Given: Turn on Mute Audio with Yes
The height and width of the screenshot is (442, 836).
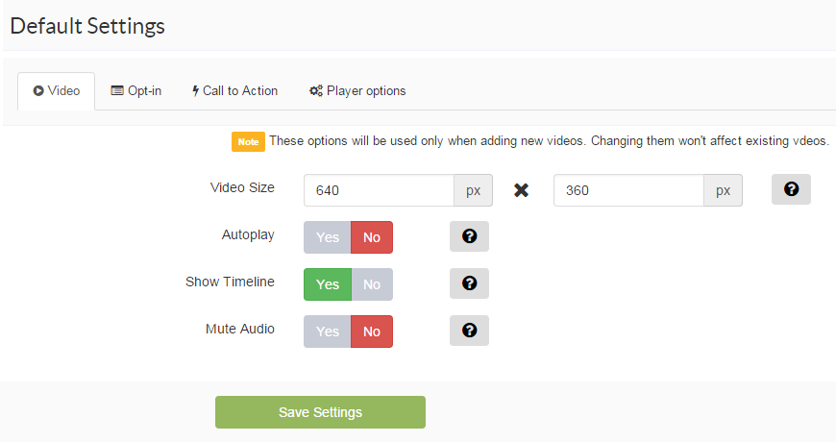Looking at the screenshot, I should pos(327,331).
